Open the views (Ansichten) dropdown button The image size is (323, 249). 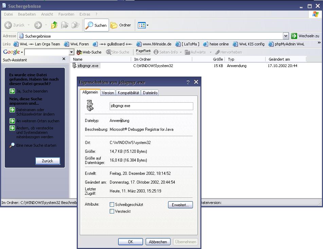pyautogui.click(x=143, y=25)
